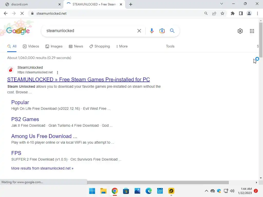Click About 1,060,000 results text
Screen dimensions: 263x197
pos(39,58)
